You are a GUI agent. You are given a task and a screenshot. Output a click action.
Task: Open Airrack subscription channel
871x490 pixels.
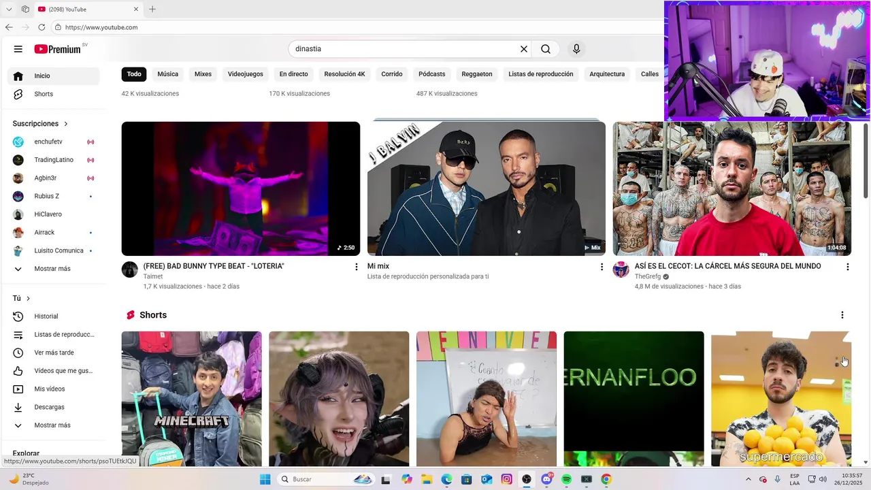tap(53, 232)
